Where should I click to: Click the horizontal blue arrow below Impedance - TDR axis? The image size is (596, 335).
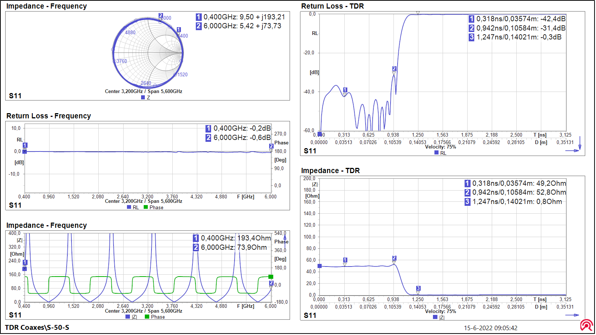(x=572, y=315)
